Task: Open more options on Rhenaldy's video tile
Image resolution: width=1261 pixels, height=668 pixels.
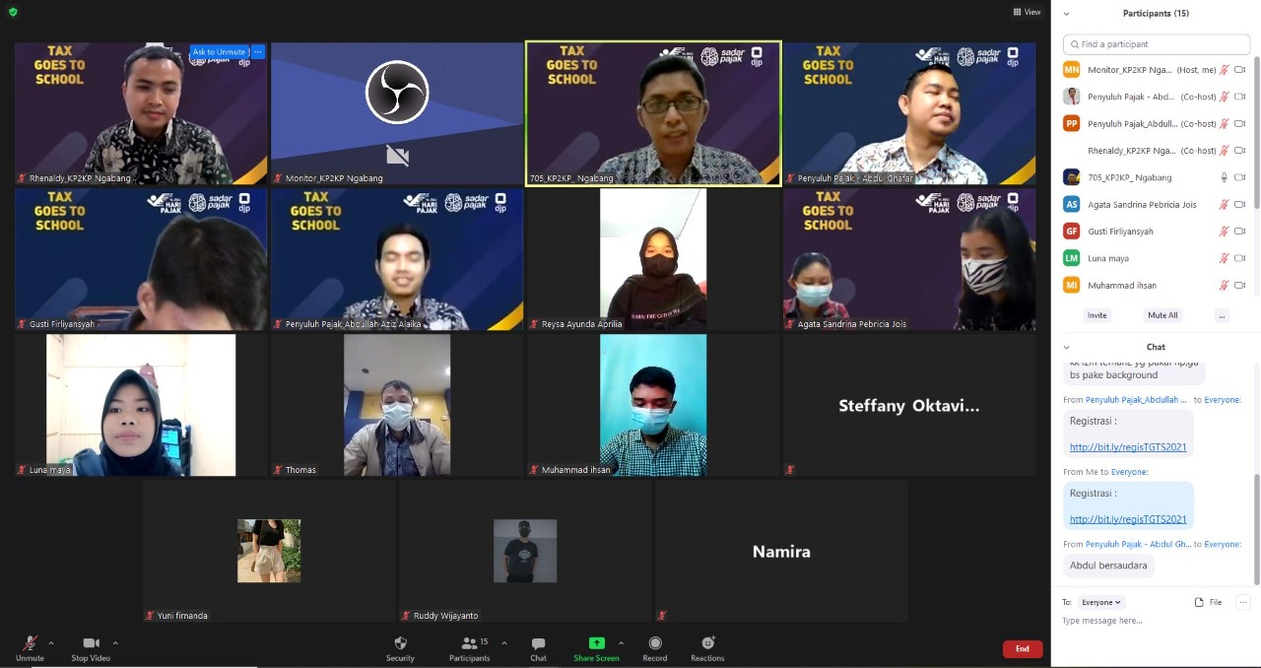Action: coord(258,52)
